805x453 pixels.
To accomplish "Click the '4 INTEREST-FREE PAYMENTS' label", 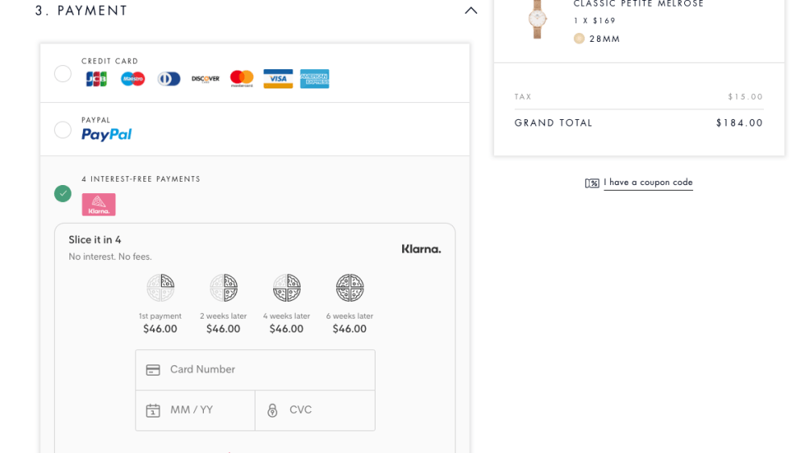I will click(x=141, y=179).
